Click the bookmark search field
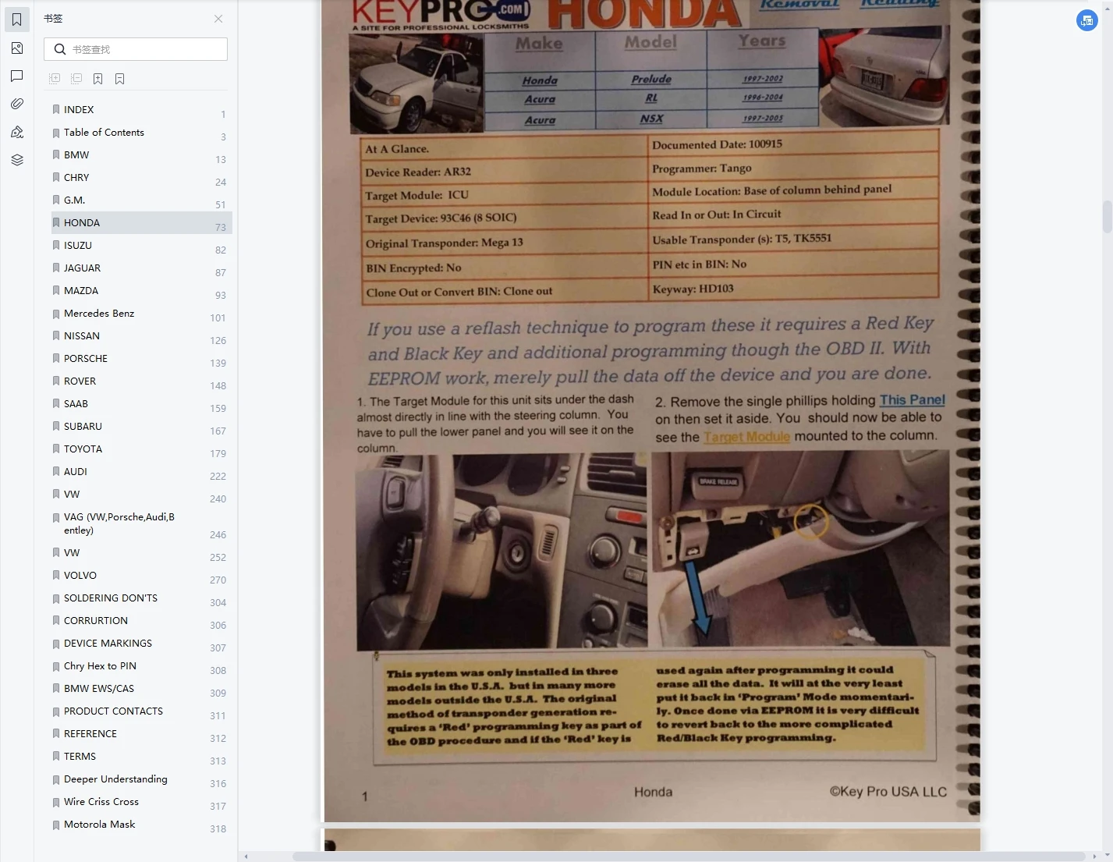This screenshot has height=862, width=1113. (136, 49)
